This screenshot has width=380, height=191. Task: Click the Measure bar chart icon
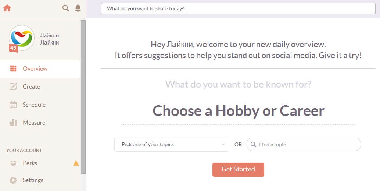coord(13,123)
